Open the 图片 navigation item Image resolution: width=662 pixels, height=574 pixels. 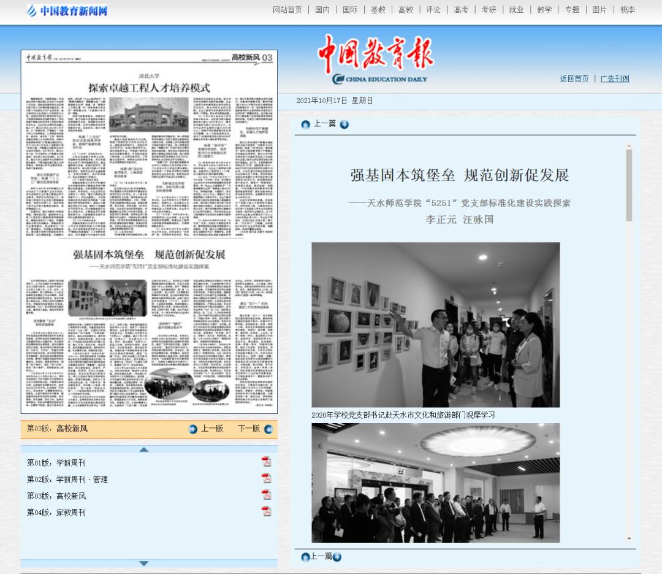(x=599, y=10)
